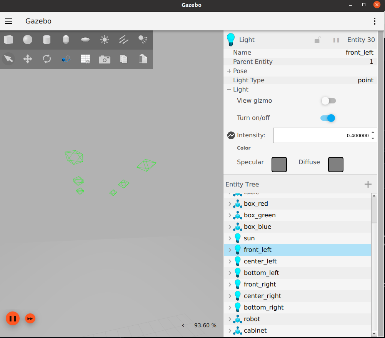
Task: Expand the box_blue tree node
Action: 230,227
